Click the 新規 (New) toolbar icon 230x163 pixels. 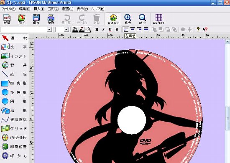7,19
